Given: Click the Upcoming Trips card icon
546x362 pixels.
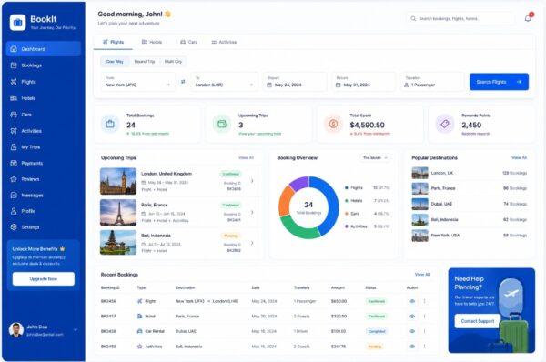Looking at the screenshot, I should pos(222,124).
